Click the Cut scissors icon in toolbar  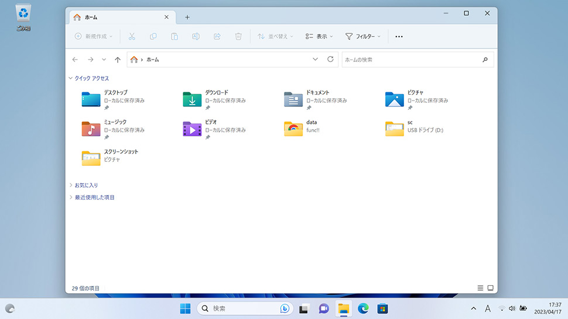132,36
